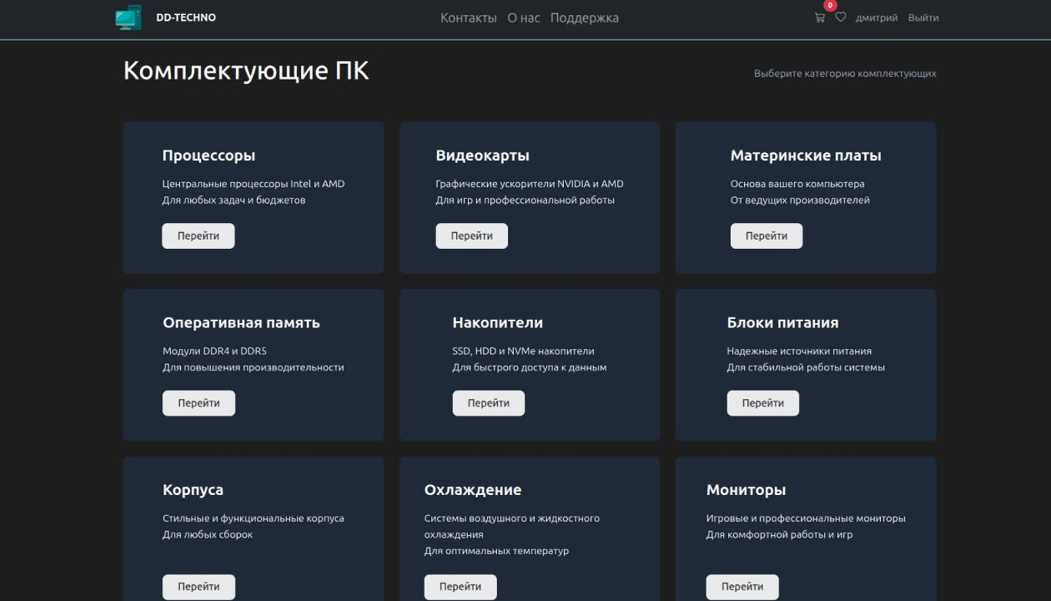
Task: Click the red cart counter badge
Action: tap(829, 5)
